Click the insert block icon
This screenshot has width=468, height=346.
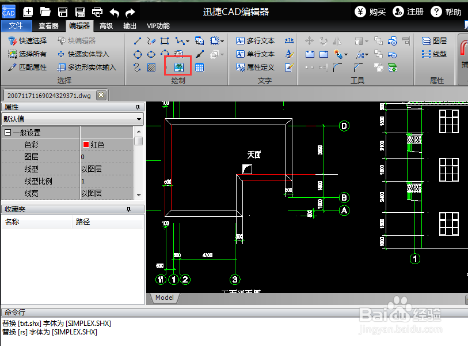click(199, 41)
